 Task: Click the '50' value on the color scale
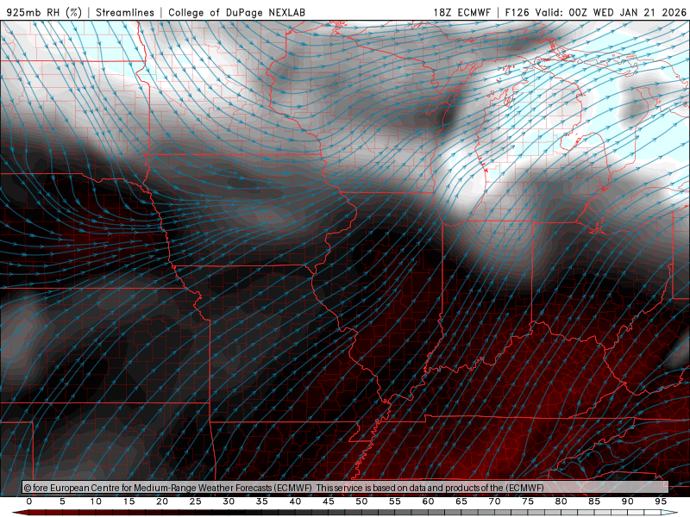coord(361,501)
